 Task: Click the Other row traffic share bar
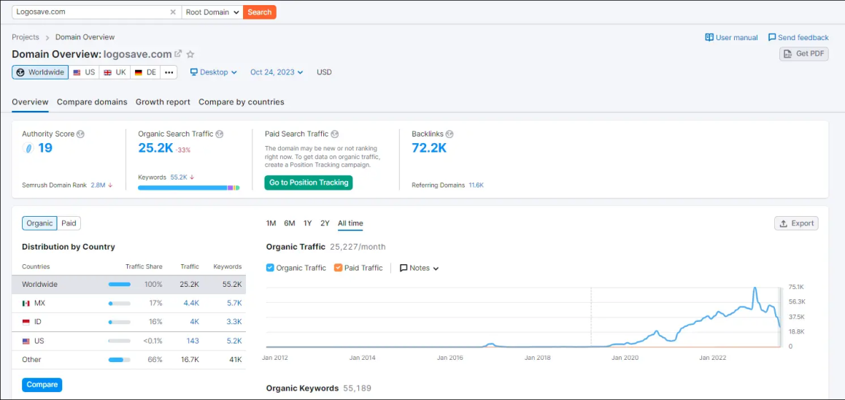tap(119, 360)
